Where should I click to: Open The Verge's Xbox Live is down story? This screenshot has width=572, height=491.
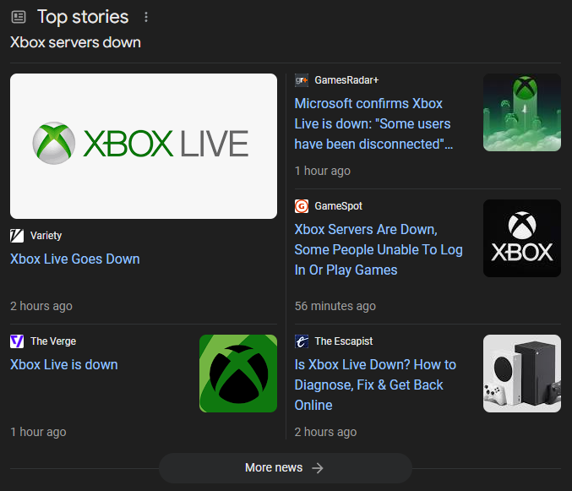(x=64, y=365)
